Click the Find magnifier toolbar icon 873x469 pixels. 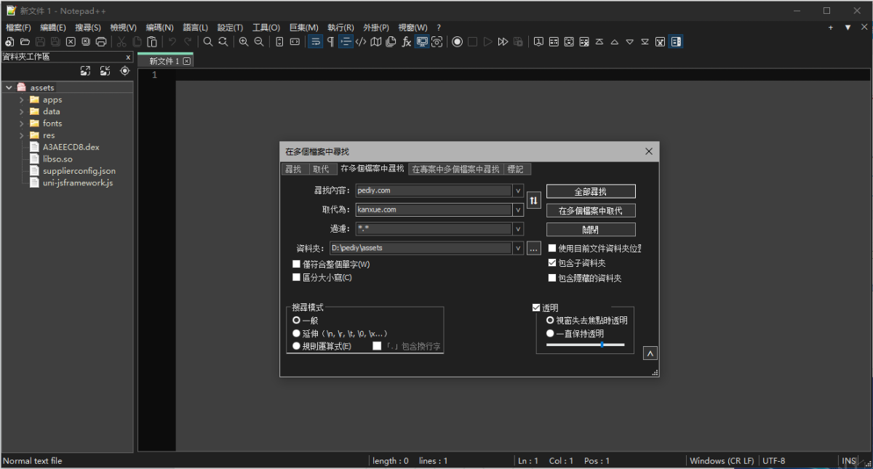coord(208,41)
